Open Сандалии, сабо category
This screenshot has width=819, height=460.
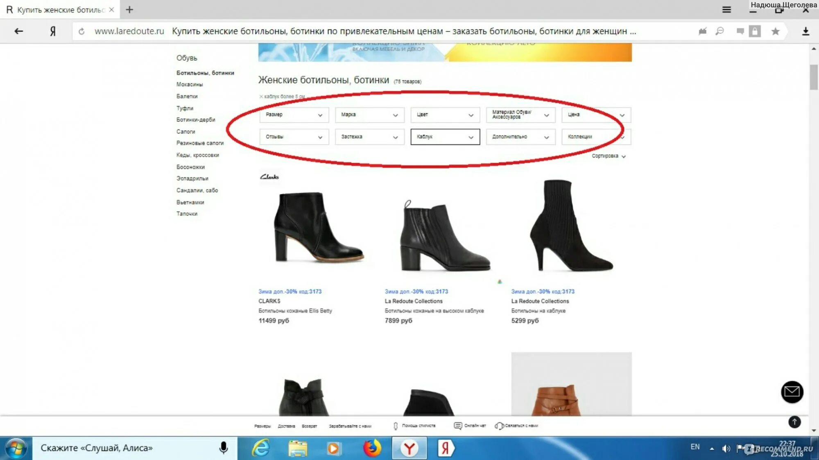(x=197, y=190)
